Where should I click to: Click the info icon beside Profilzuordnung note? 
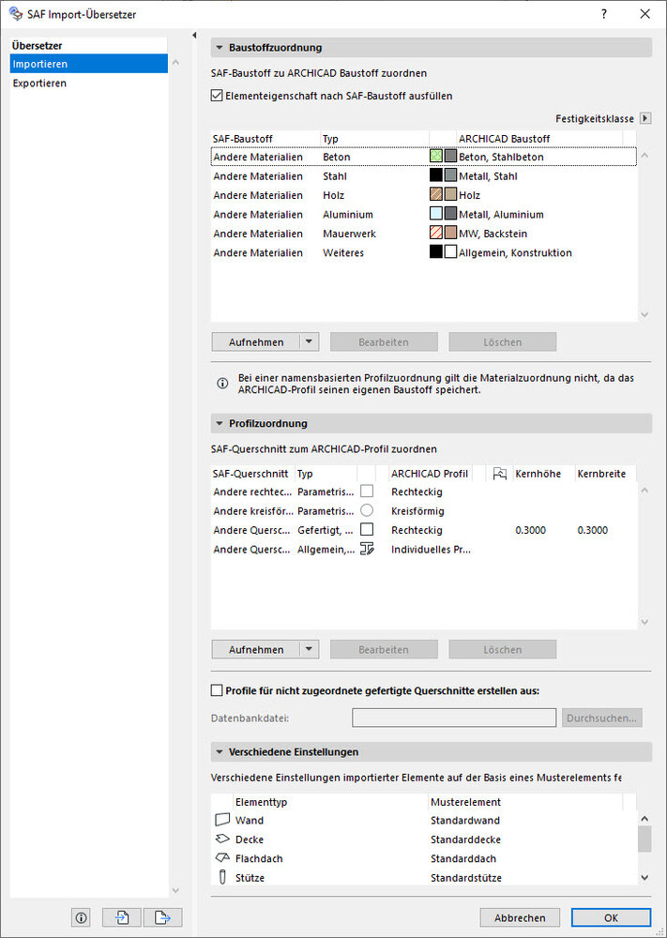click(222, 384)
